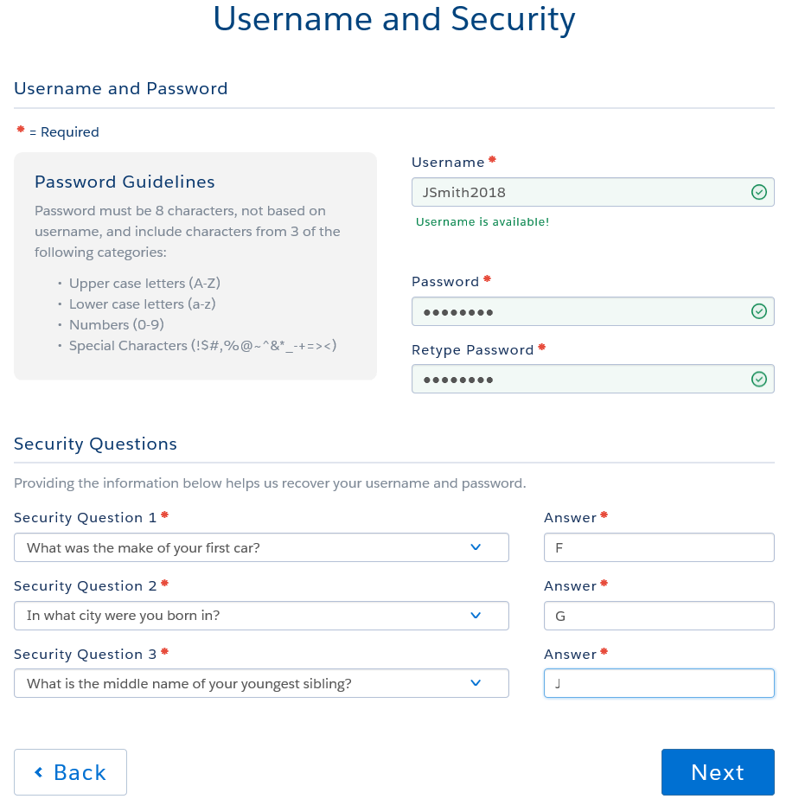Screen dimensions: 786x799
Task: Click inside the Password input field
Action: [x=593, y=311]
